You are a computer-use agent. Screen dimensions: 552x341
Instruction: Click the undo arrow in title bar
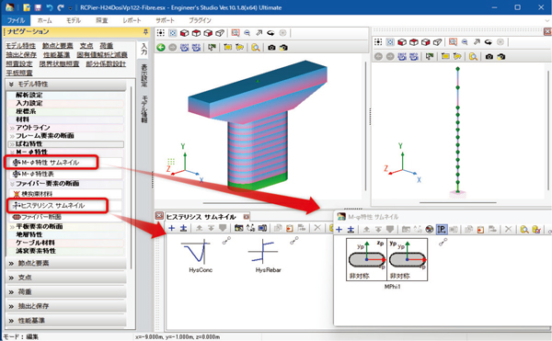50,7
